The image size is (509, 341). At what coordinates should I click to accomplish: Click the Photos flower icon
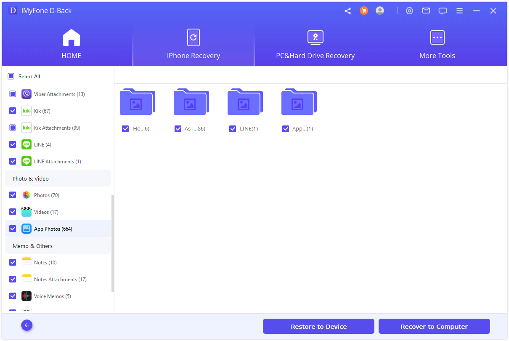[x=27, y=195]
